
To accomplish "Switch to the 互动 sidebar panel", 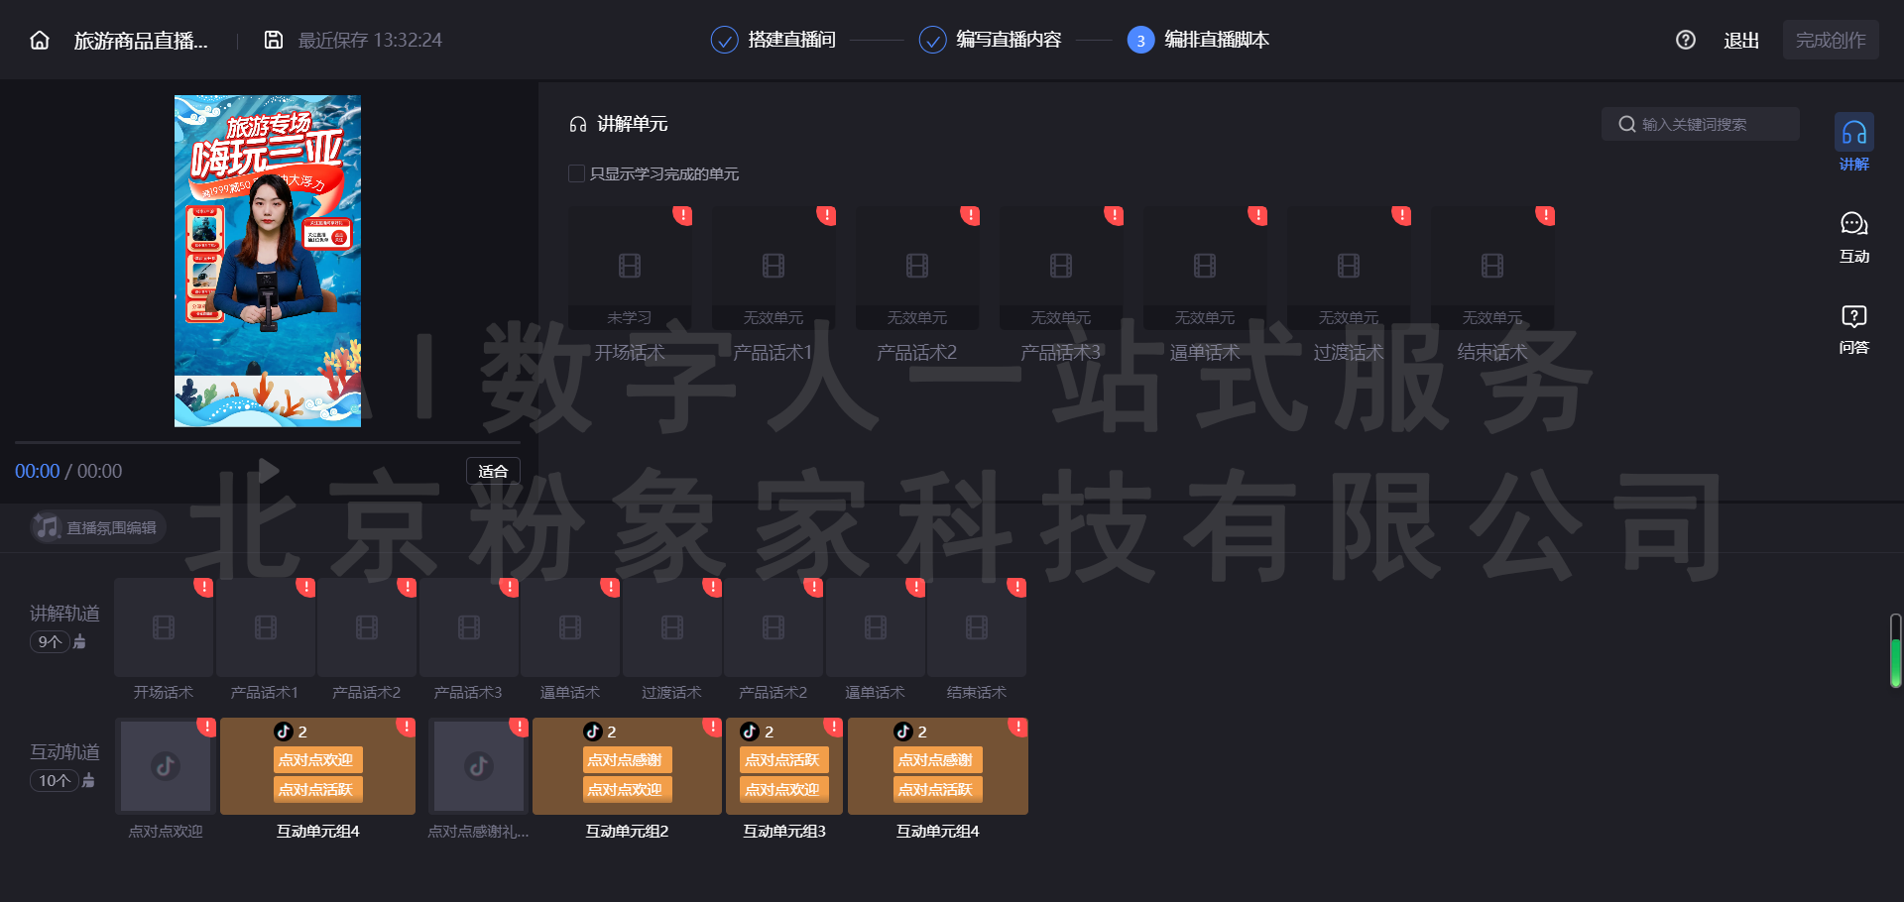I will pyautogui.click(x=1853, y=237).
